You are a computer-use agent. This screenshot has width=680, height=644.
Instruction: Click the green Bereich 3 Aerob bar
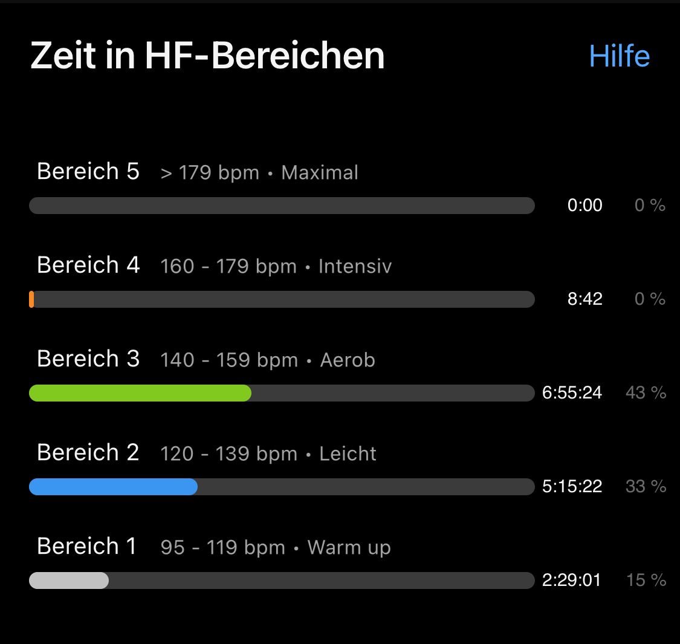[x=140, y=392]
